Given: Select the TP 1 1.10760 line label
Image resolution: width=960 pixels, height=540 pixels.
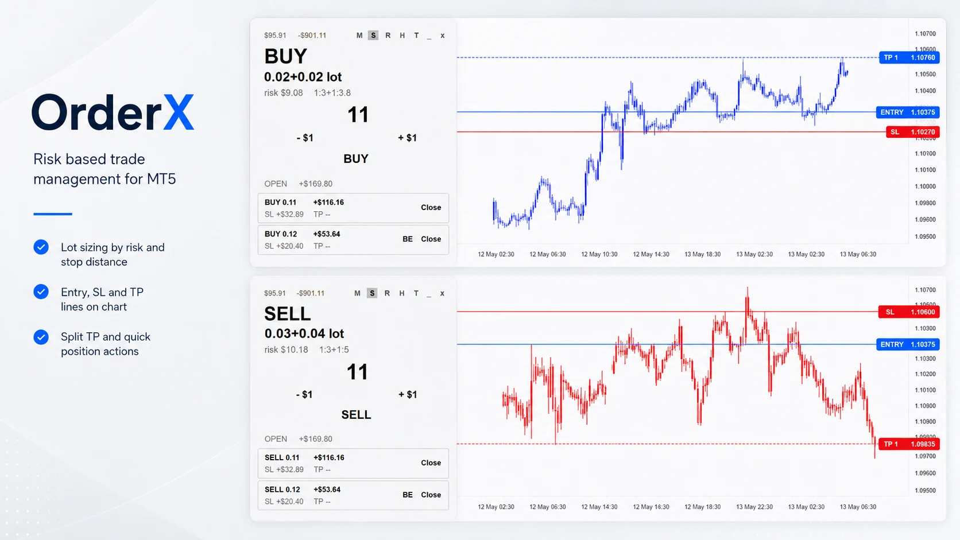Looking at the screenshot, I should [x=909, y=57].
